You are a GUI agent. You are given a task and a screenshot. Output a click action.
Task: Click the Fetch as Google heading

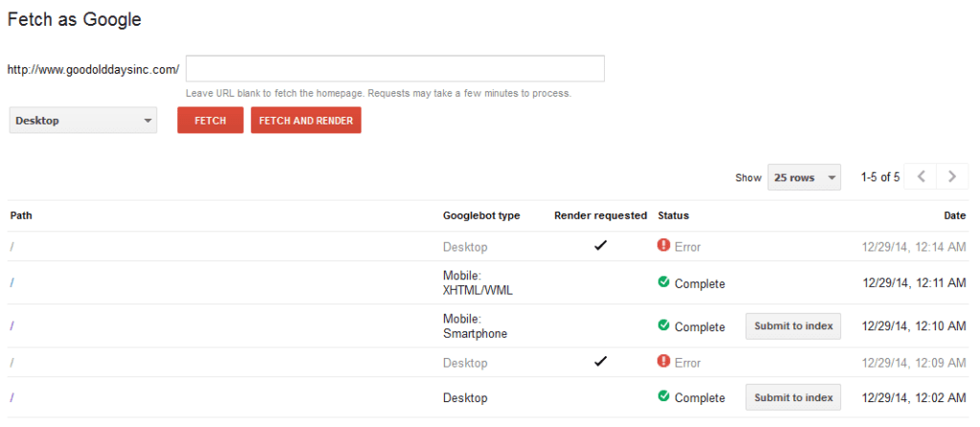pyautogui.click(x=75, y=19)
